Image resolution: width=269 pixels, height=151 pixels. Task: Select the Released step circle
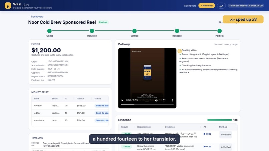(177, 31)
